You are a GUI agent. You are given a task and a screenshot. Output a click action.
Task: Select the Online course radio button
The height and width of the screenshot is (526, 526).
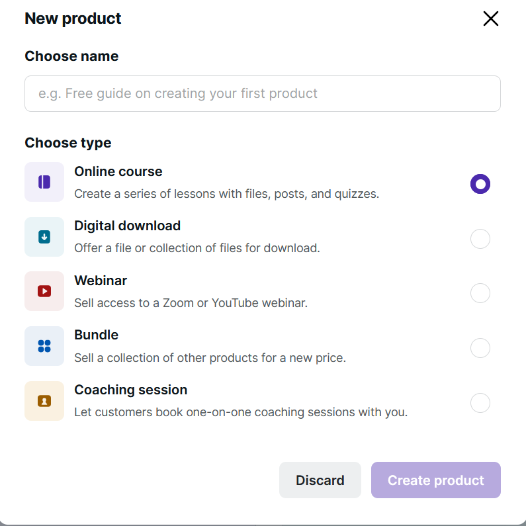480,184
